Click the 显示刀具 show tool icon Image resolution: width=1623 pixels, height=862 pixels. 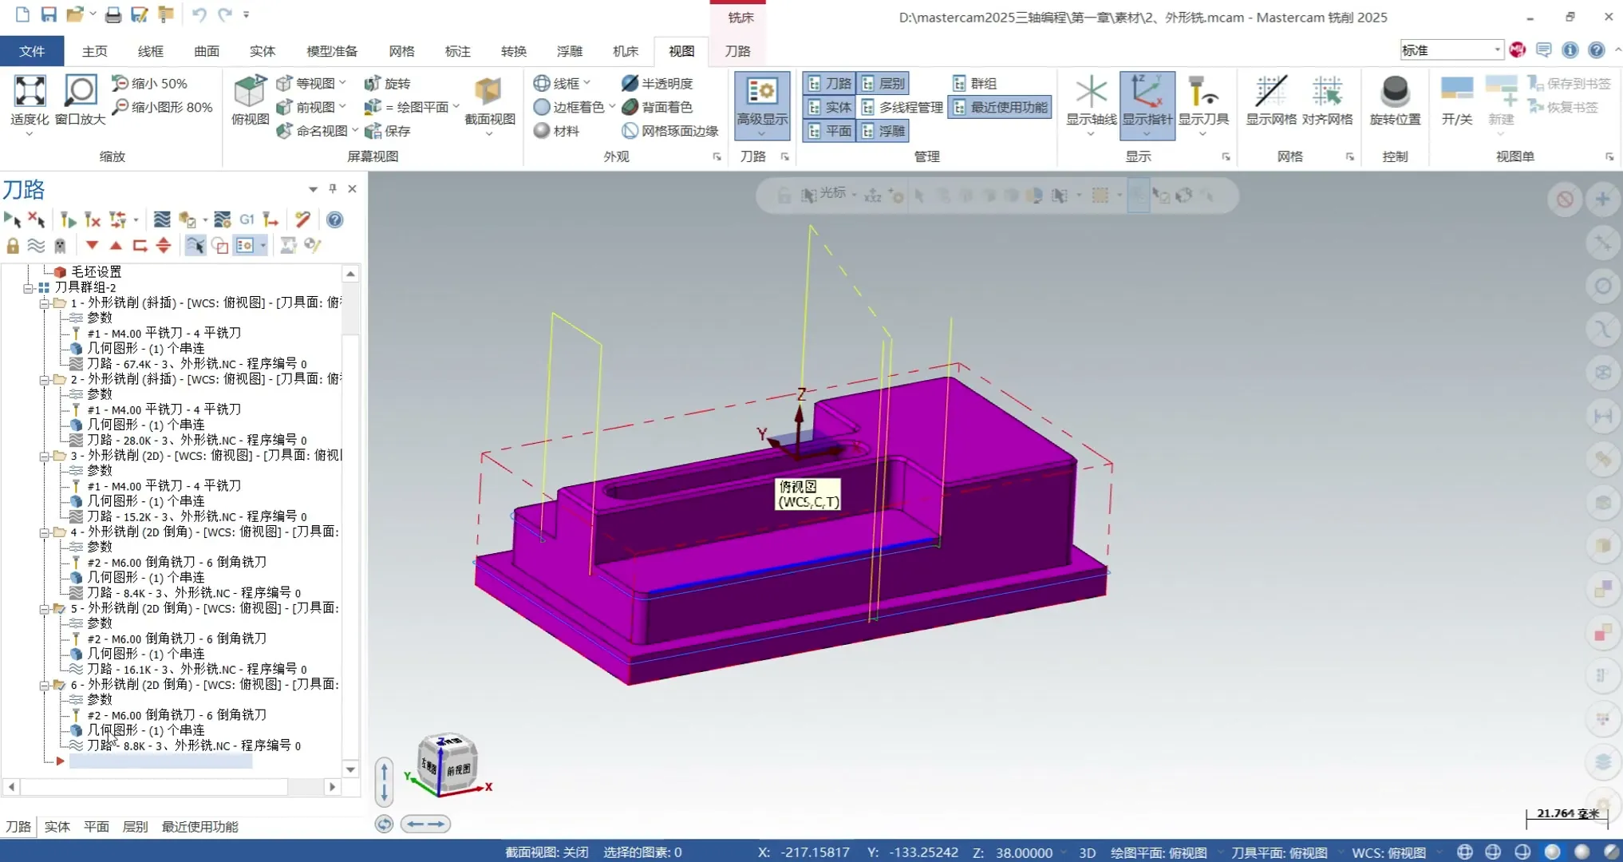[1202, 92]
